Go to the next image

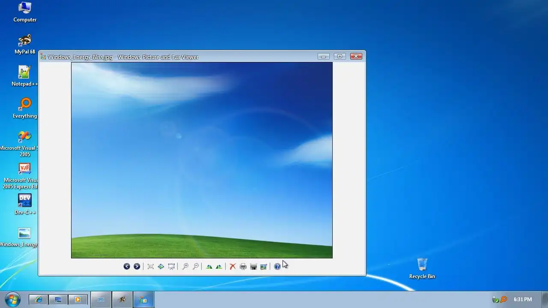point(137,267)
